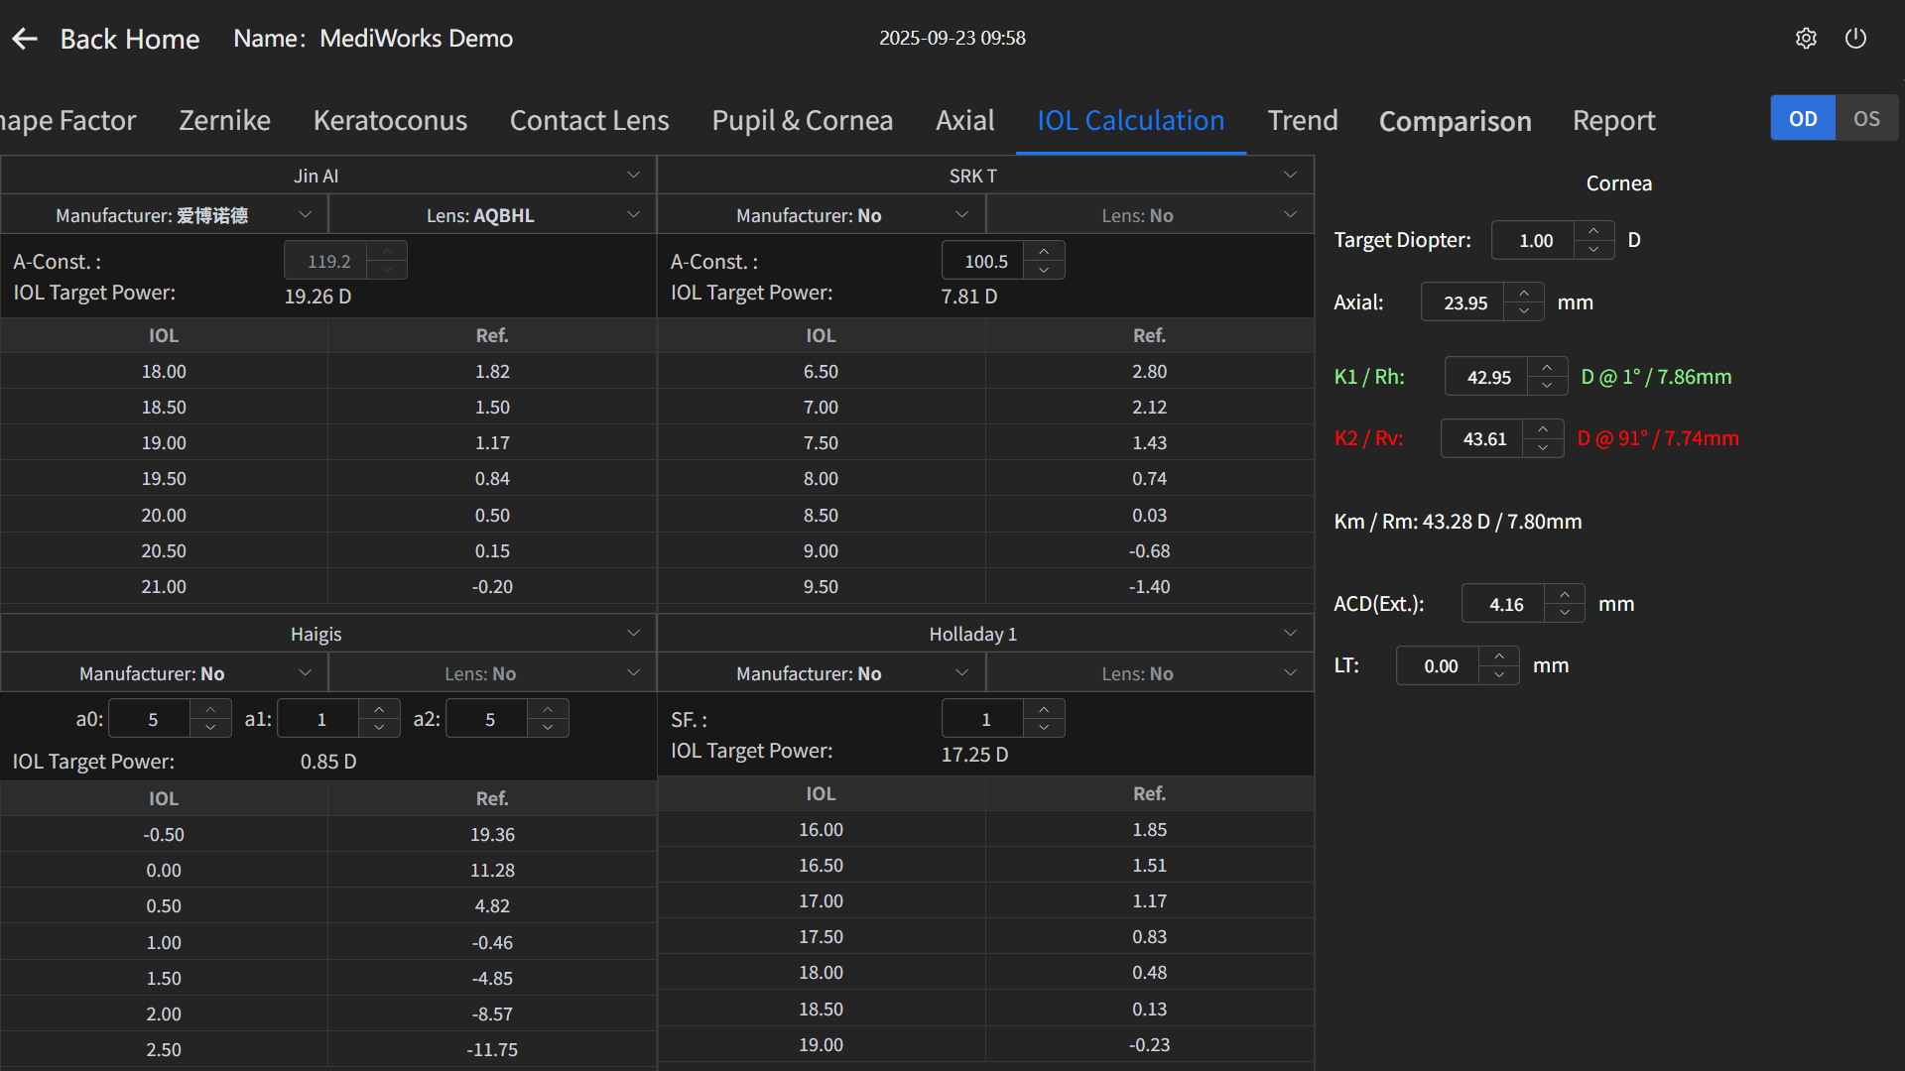The image size is (1905, 1071).
Task: Switch to the Keratoconus tab
Action: click(x=390, y=121)
